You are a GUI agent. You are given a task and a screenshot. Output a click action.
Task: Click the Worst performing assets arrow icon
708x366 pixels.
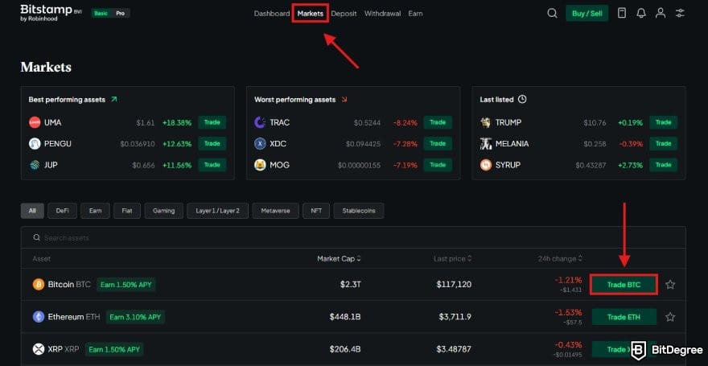[x=344, y=99]
